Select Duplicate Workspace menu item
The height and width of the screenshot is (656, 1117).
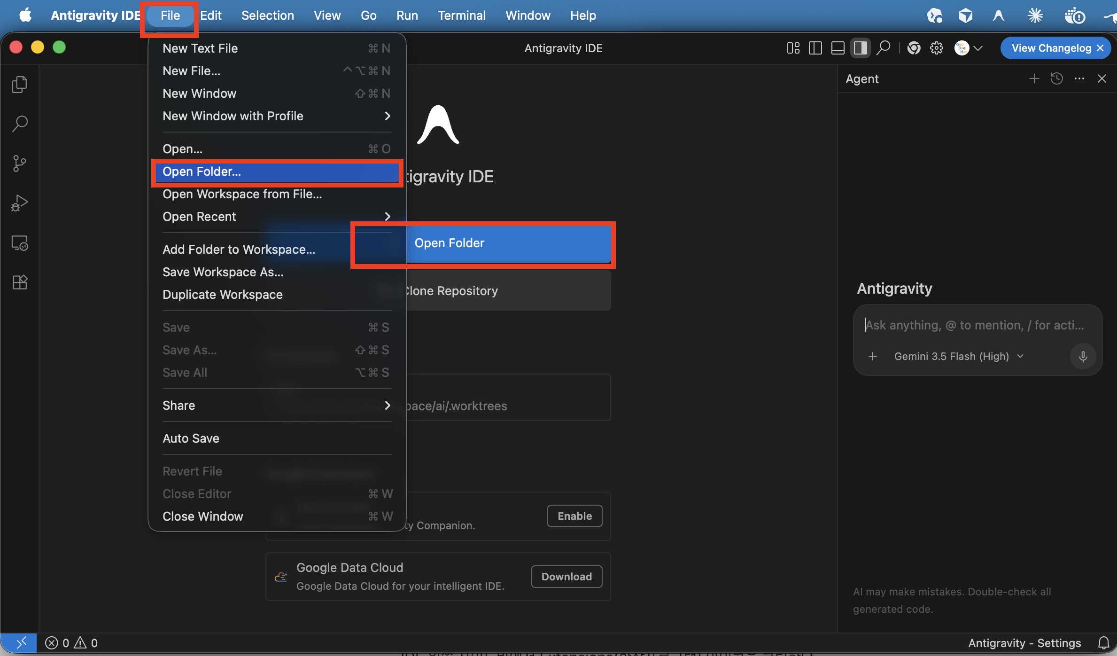277,295
